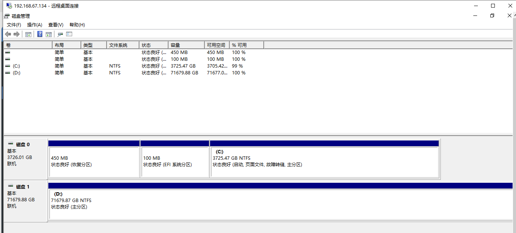
Task: Select the (D:) volume row in list
Action: (16, 73)
